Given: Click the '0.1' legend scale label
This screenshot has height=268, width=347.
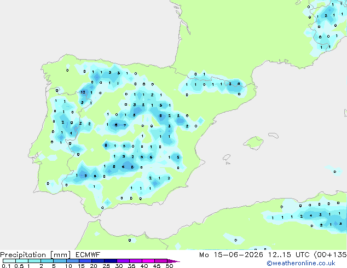Looking at the screenshot, I should (6, 266).
